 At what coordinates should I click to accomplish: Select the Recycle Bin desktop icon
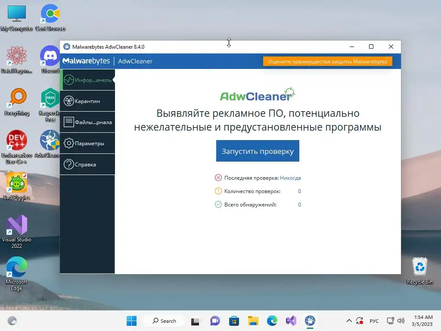[419, 271]
